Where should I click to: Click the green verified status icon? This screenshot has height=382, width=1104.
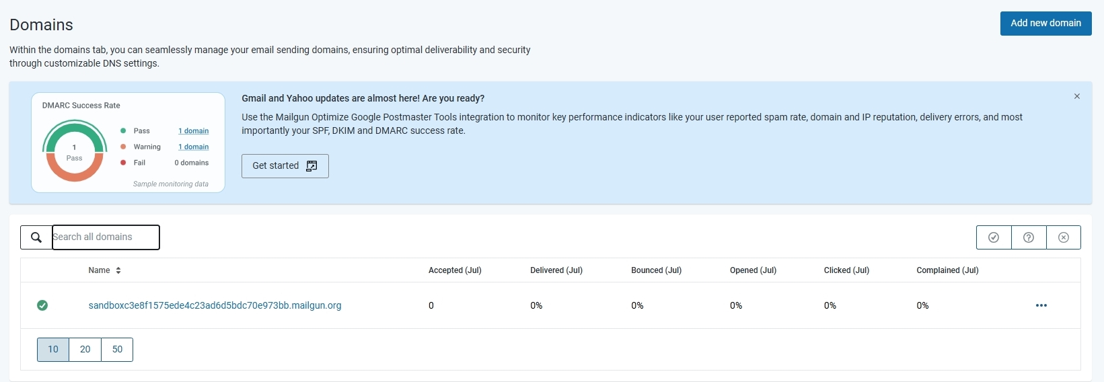42,305
